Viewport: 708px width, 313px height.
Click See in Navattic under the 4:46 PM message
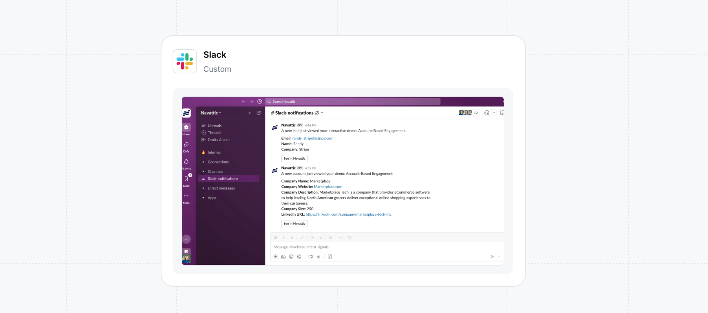294,159
